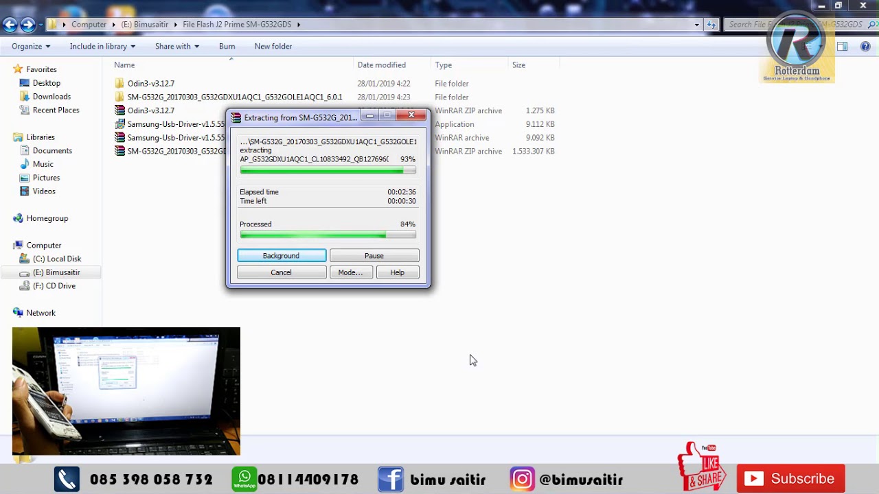Click the Background button in extraction dialog

282,256
